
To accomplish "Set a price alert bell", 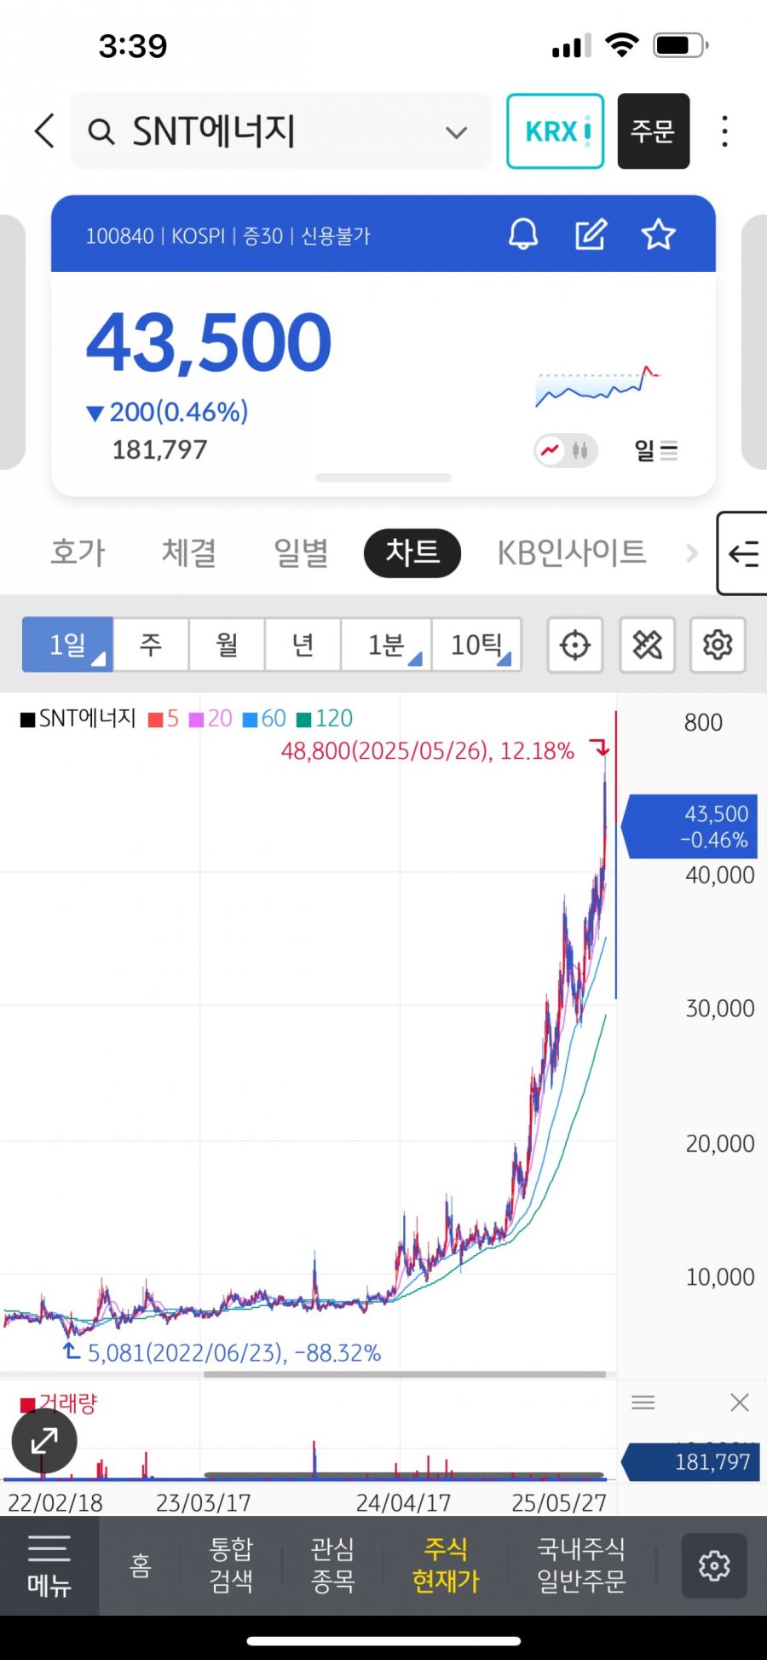I will point(523,234).
